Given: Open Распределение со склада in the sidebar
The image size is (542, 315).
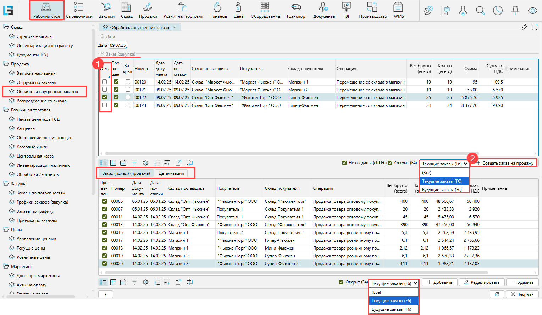Looking at the screenshot, I should tap(41, 101).
